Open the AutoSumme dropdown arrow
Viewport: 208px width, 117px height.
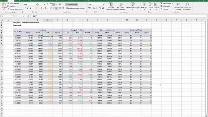173,3
